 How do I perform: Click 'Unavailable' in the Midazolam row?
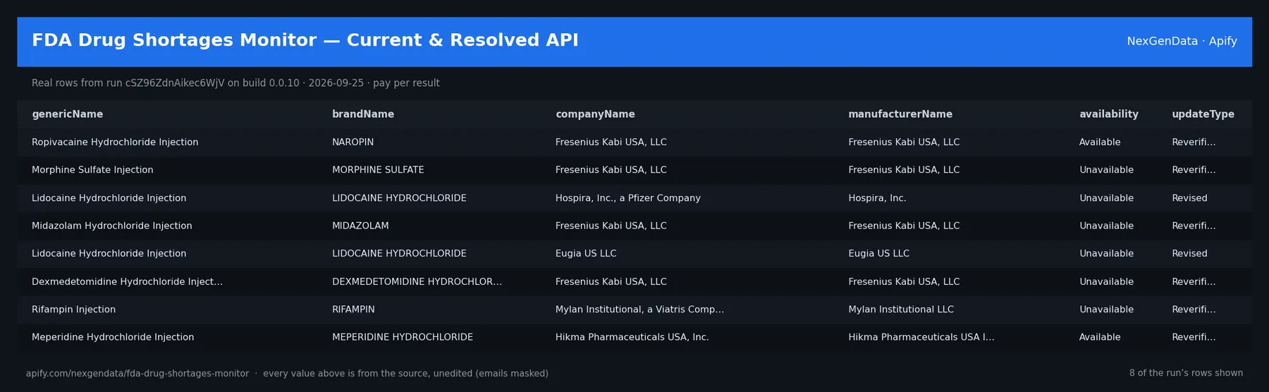1106,226
